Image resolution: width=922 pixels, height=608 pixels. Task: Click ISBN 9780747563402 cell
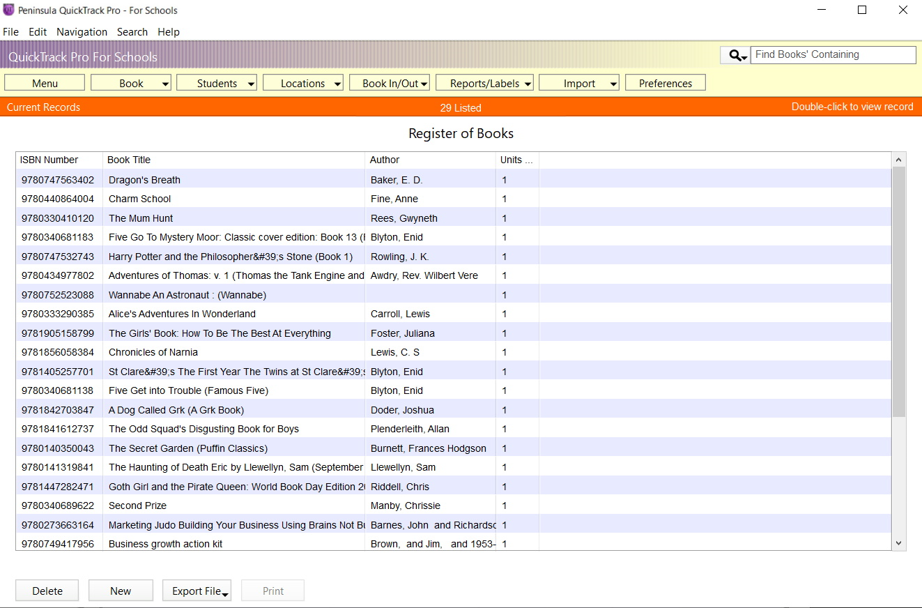(58, 180)
